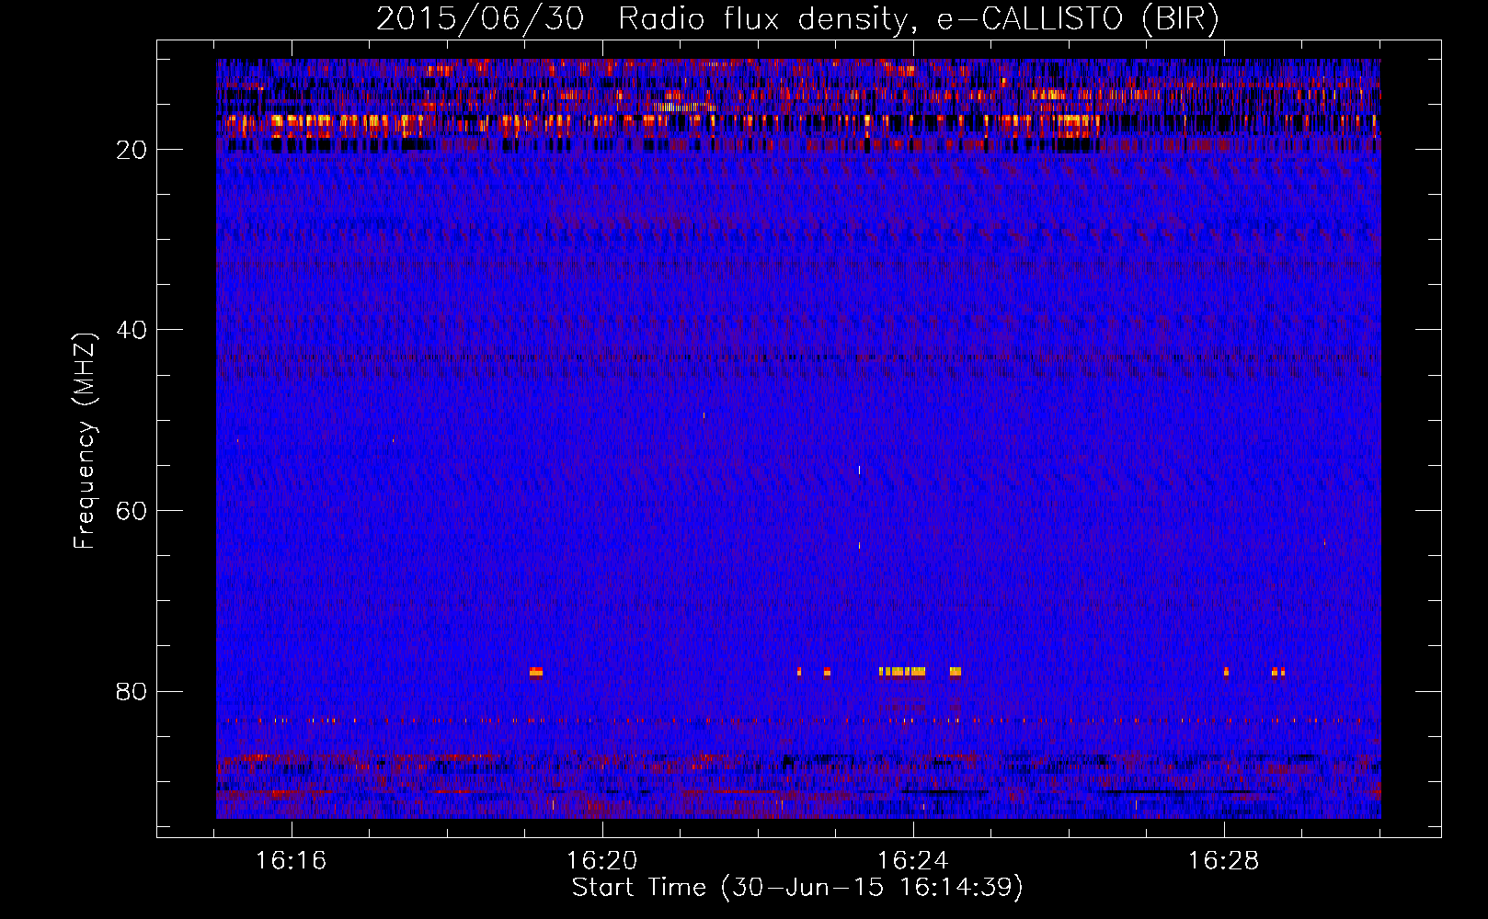1488x919 pixels.
Task: Select the 16:20 time tick label
Action: click(602, 861)
